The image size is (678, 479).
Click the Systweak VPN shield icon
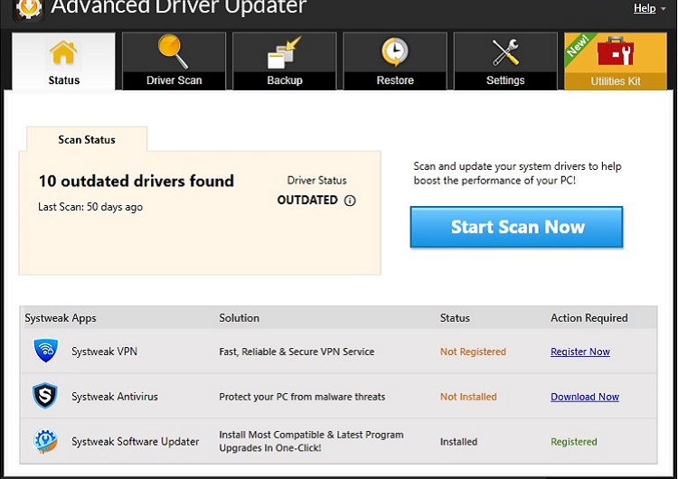pyautogui.click(x=45, y=352)
